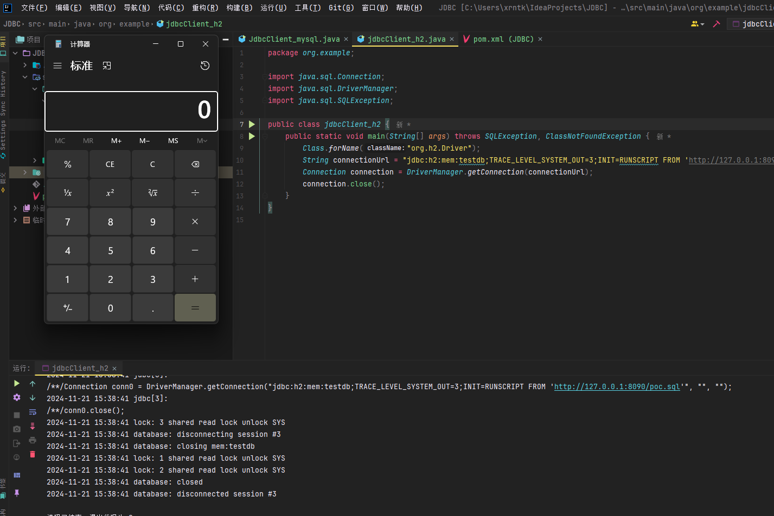The width and height of the screenshot is (774, 516).
Task: Open the 重构(R) Refactor menu
Action: pos(205,8)
